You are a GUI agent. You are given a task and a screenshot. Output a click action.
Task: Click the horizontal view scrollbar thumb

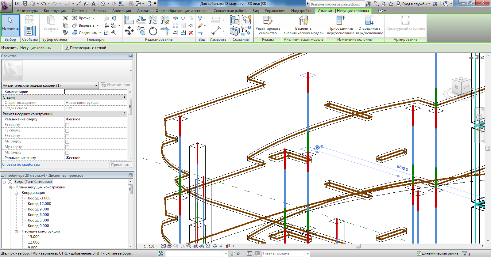click(358, 246)
